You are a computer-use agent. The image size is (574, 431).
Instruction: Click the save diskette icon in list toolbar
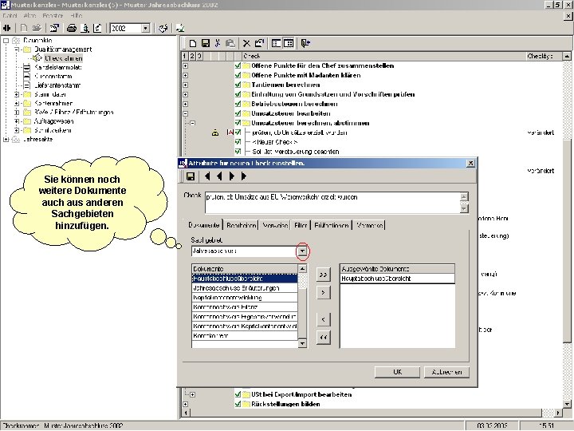point(206,43)
